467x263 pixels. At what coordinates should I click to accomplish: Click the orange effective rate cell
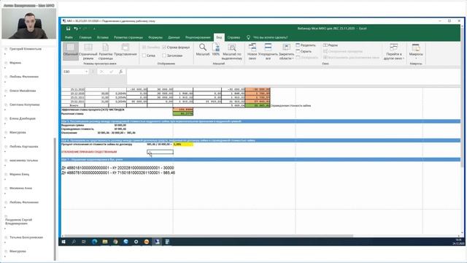[x=183, y=110]
